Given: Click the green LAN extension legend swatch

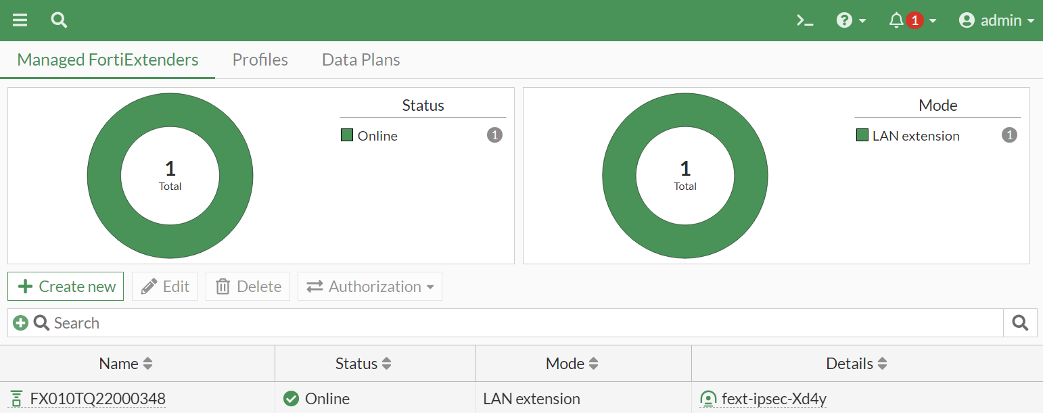Looking at the screenshot, I should (x=862, y=135).
